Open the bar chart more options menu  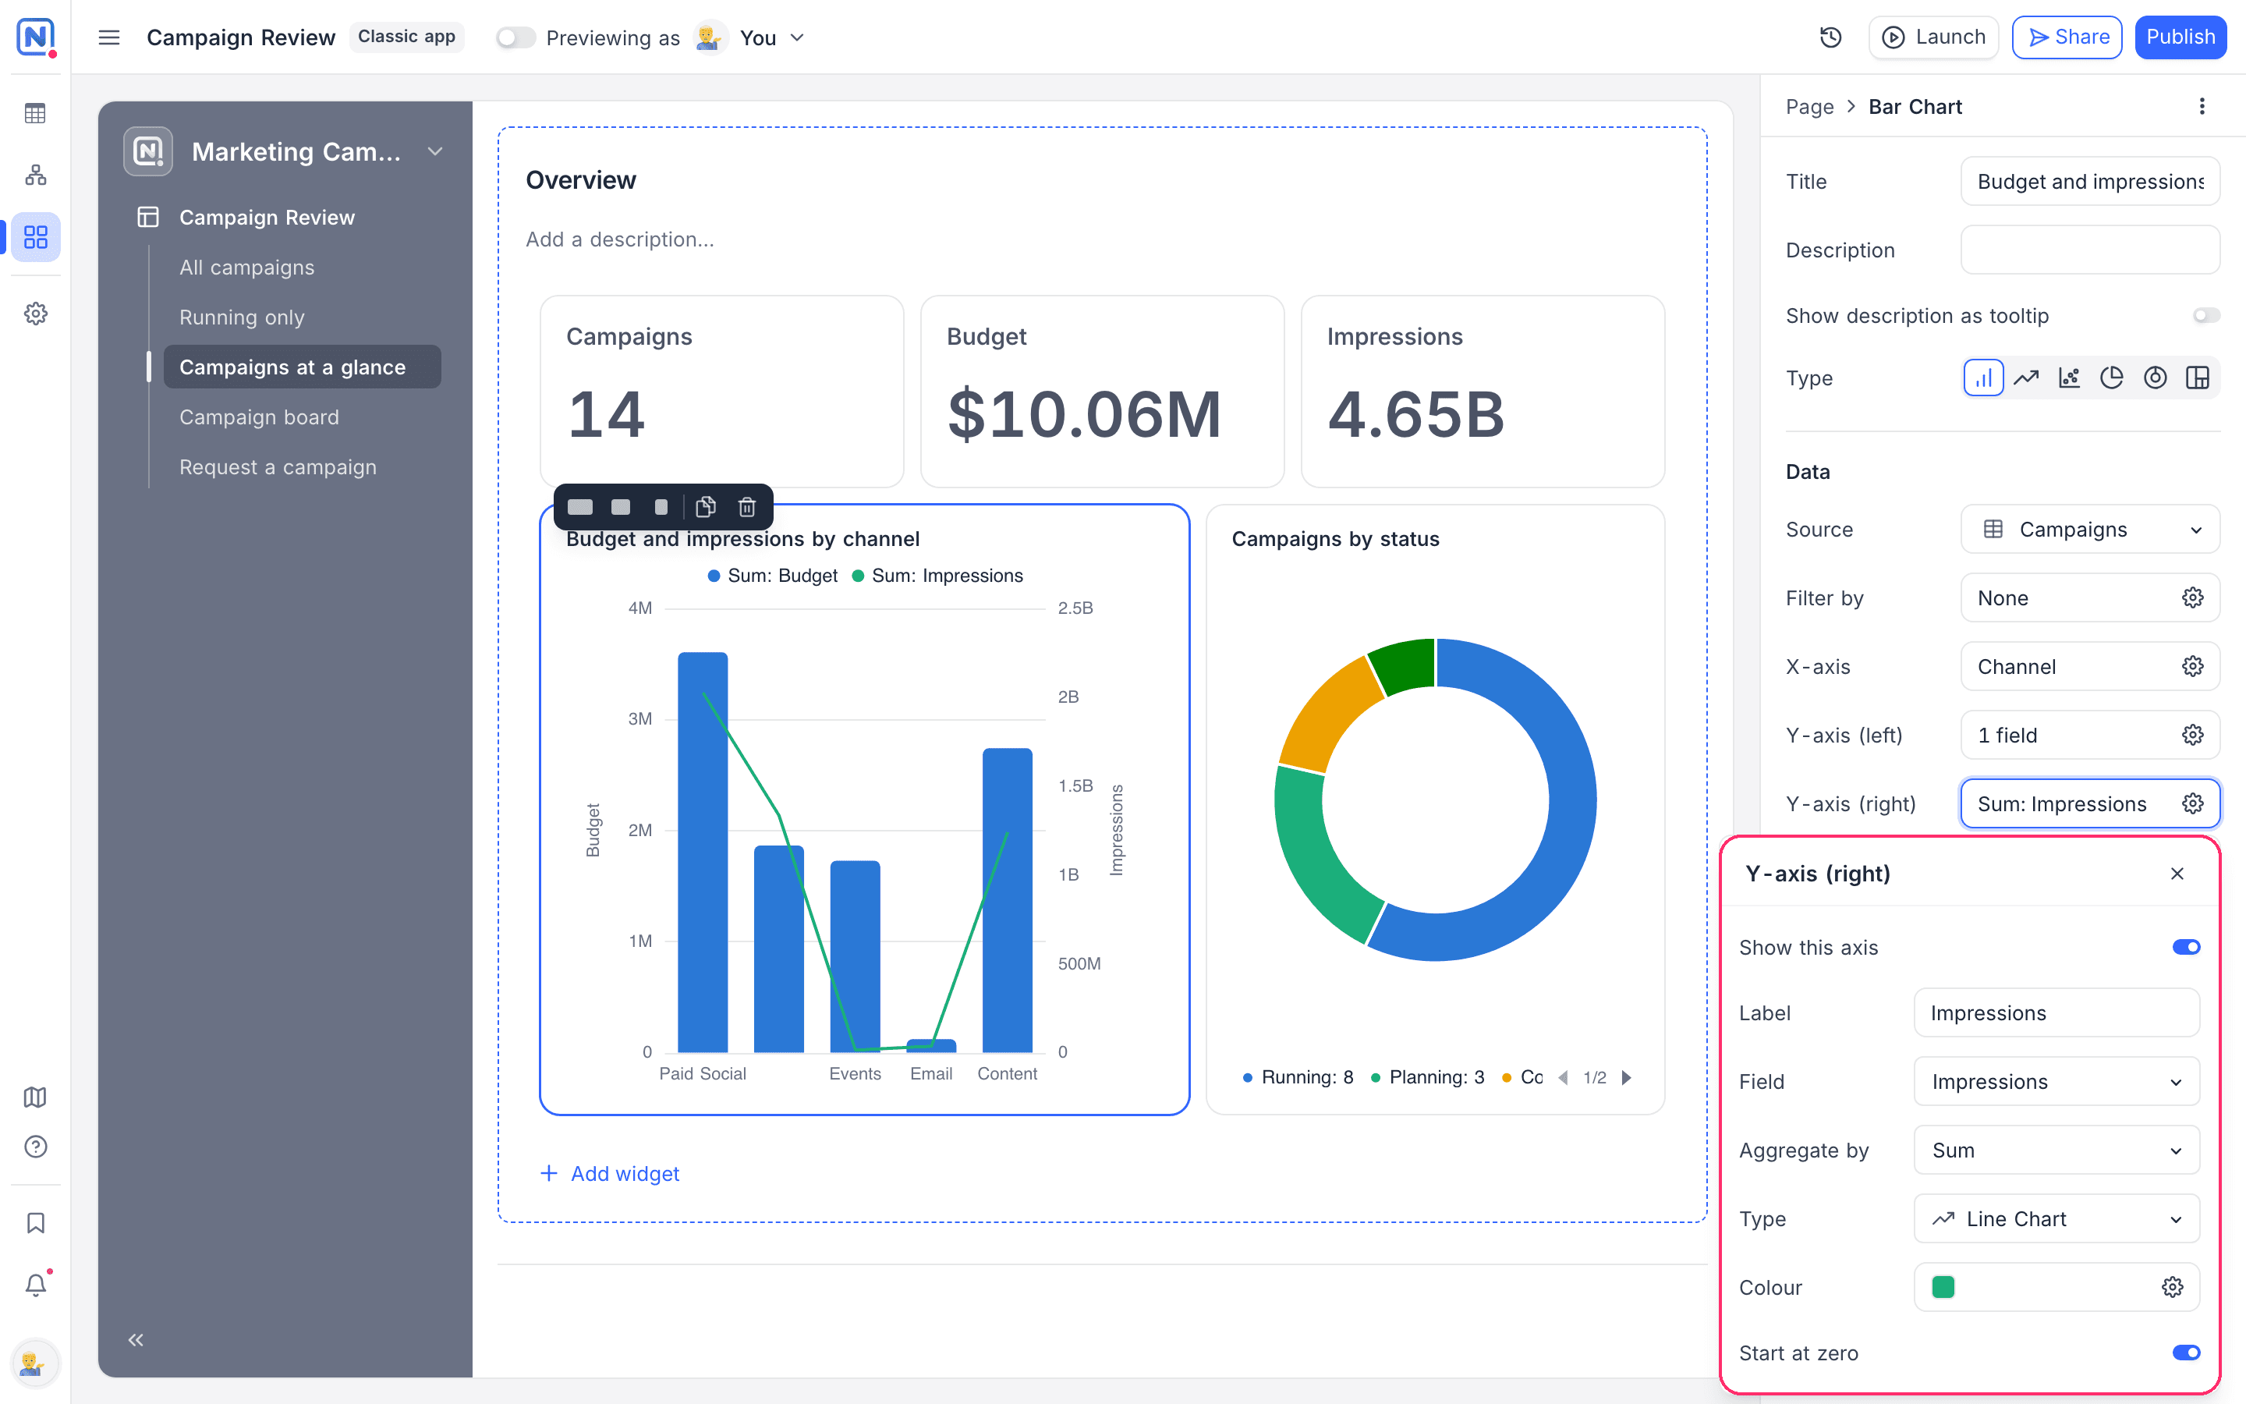pos(2202,107)
